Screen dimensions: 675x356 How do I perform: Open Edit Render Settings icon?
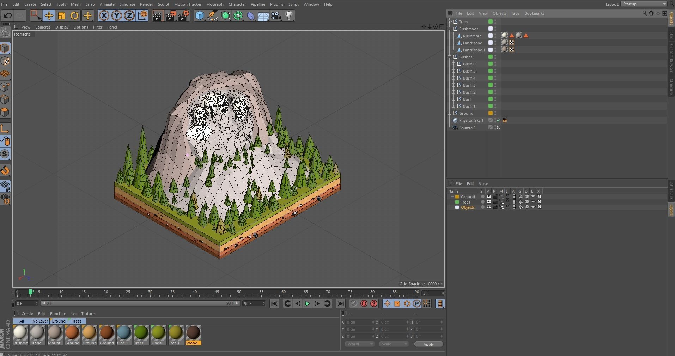184,15
